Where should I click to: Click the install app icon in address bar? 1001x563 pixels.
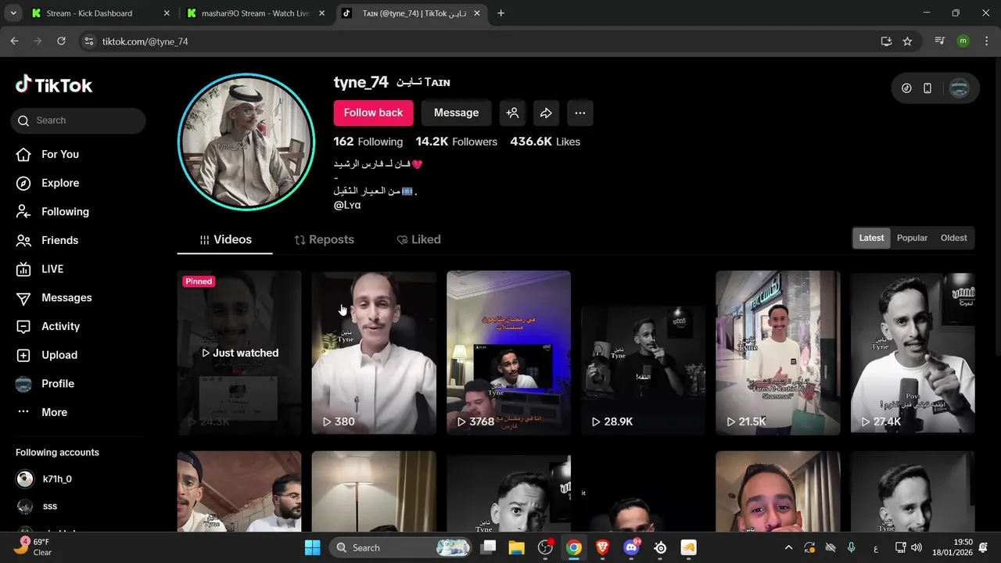pos(886,41)
